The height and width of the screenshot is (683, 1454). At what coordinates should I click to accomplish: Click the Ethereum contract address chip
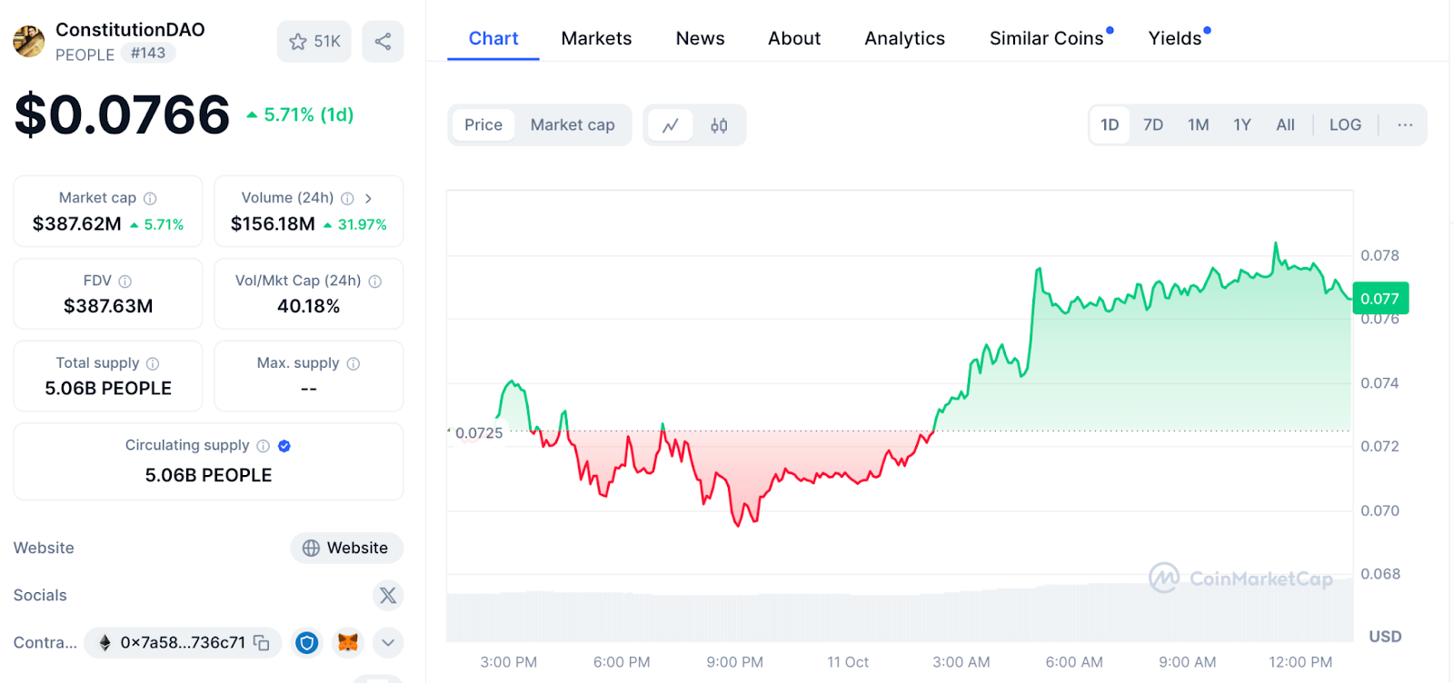(x=183, y=642)
